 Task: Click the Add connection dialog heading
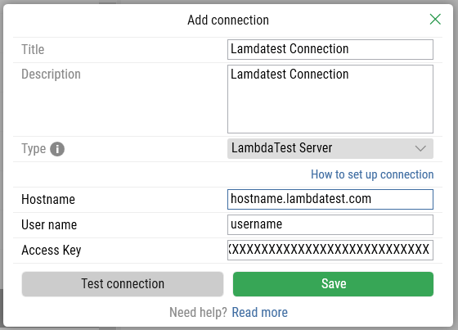(228, 20)
